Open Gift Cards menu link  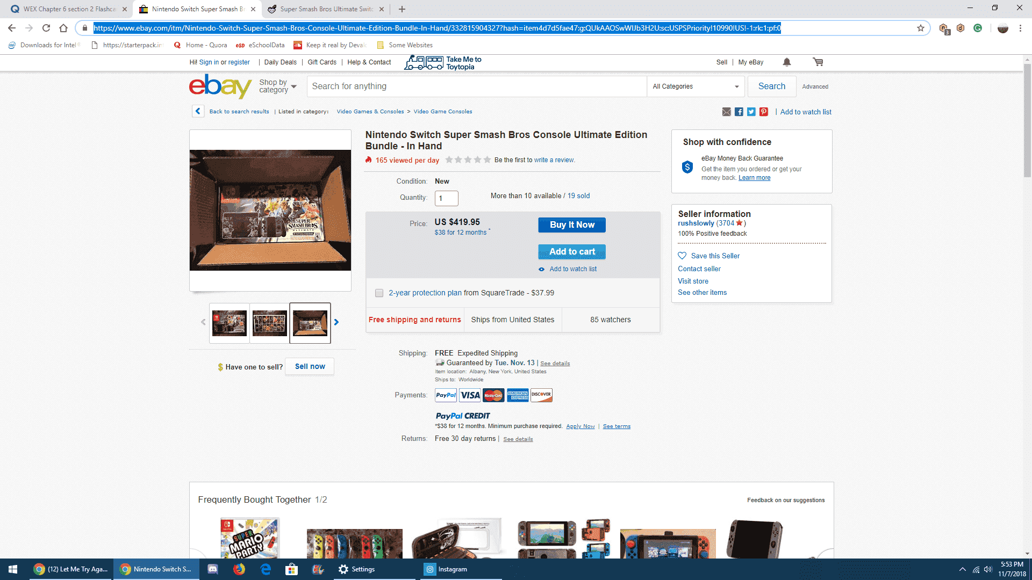[322, 62]
